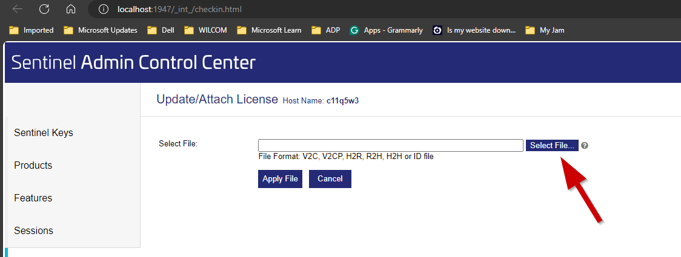Click the license file path field
Screen dimensions: 681x257
390,145
